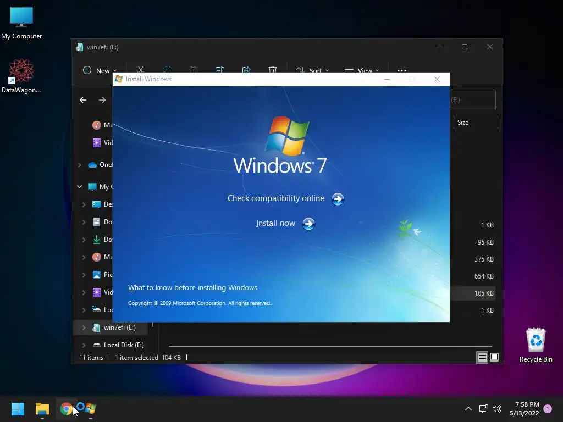Select the Documents icon in navigation pane

97,222
